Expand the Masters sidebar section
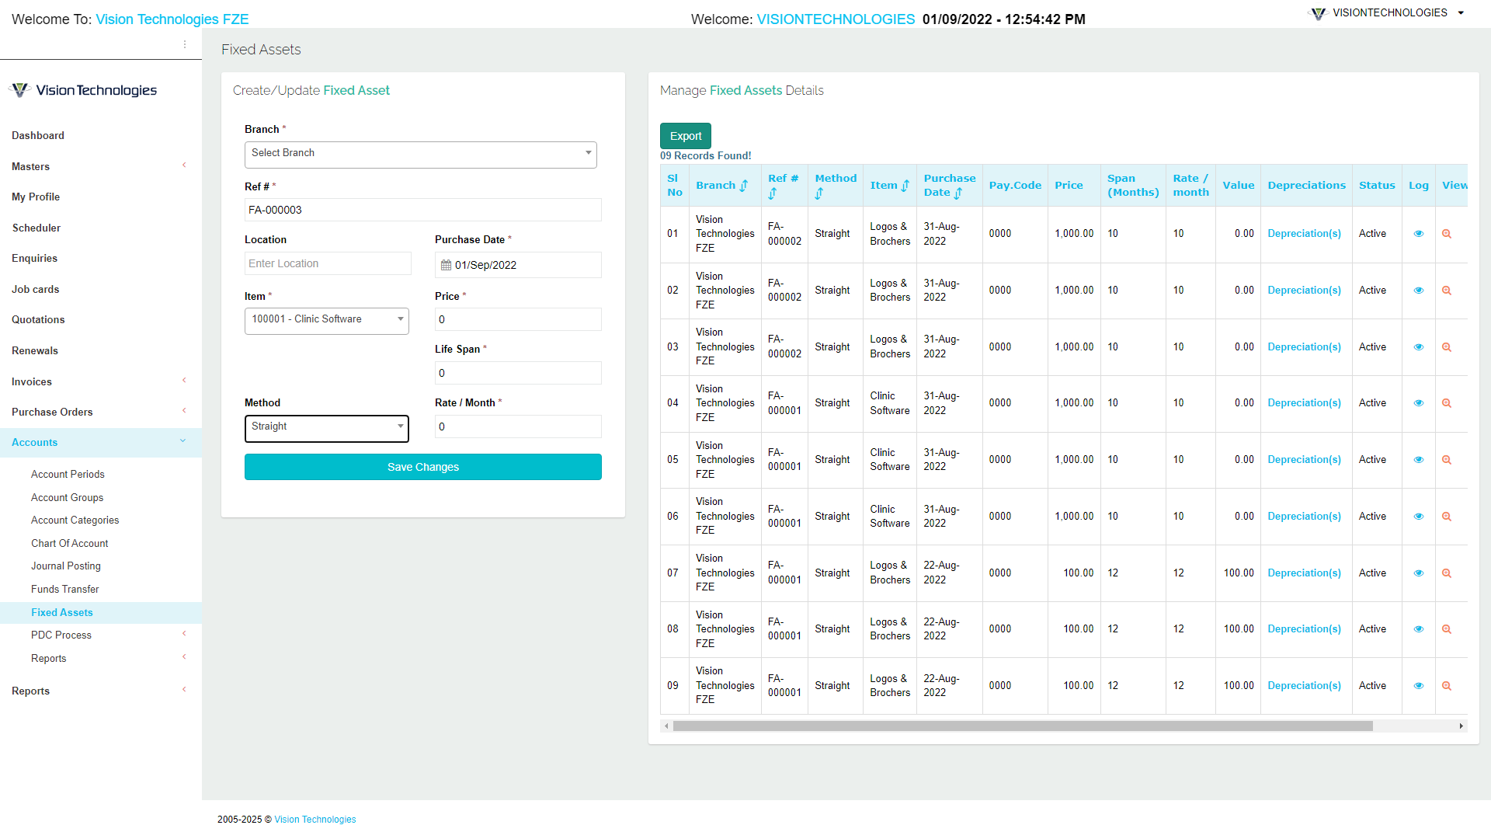1491x839 pixels. pyautogui.click(x=31, y=166)
